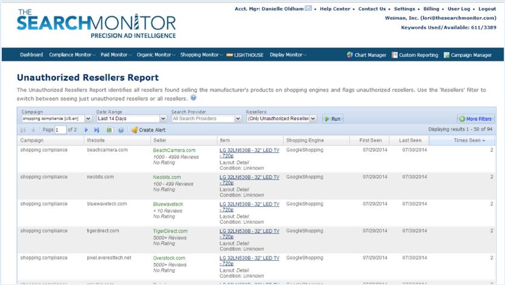
Task: Open LG 32LN530B item in pixel.everesttech.net row
Action: [249, 261]
